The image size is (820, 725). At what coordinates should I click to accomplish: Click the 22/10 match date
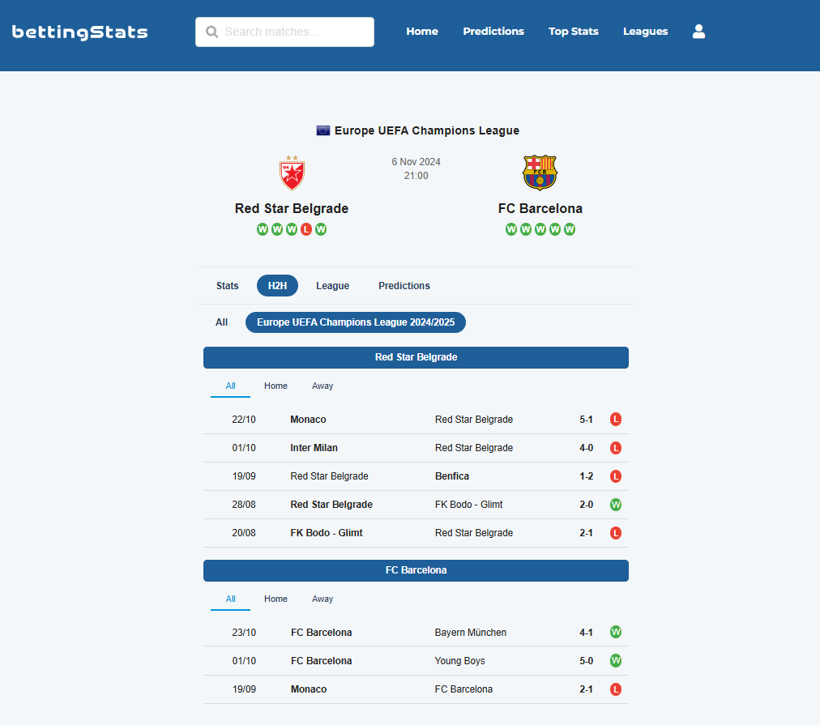[x=244, y=420]
